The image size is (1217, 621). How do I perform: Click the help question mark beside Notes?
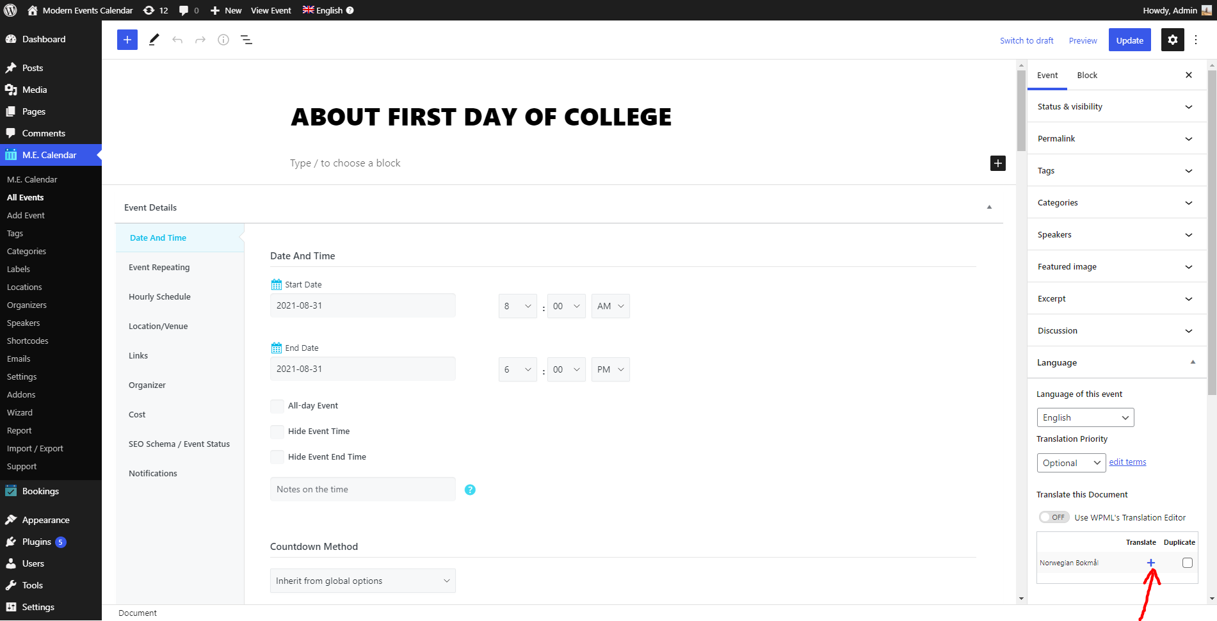[x=470, y=490]
